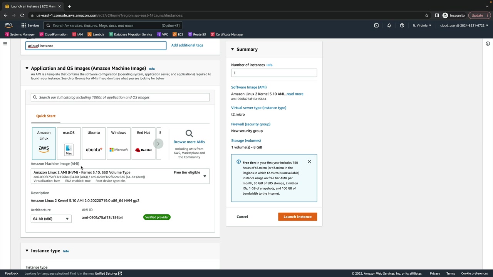This screenshot has width=493, height=277.
Task: Open EC2 service shortcut
Action: (x=178, y=34)
